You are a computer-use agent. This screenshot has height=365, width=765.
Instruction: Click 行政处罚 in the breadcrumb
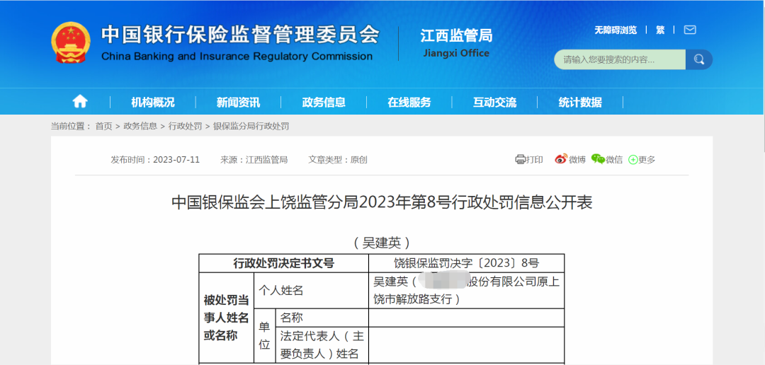coord(185,126)
